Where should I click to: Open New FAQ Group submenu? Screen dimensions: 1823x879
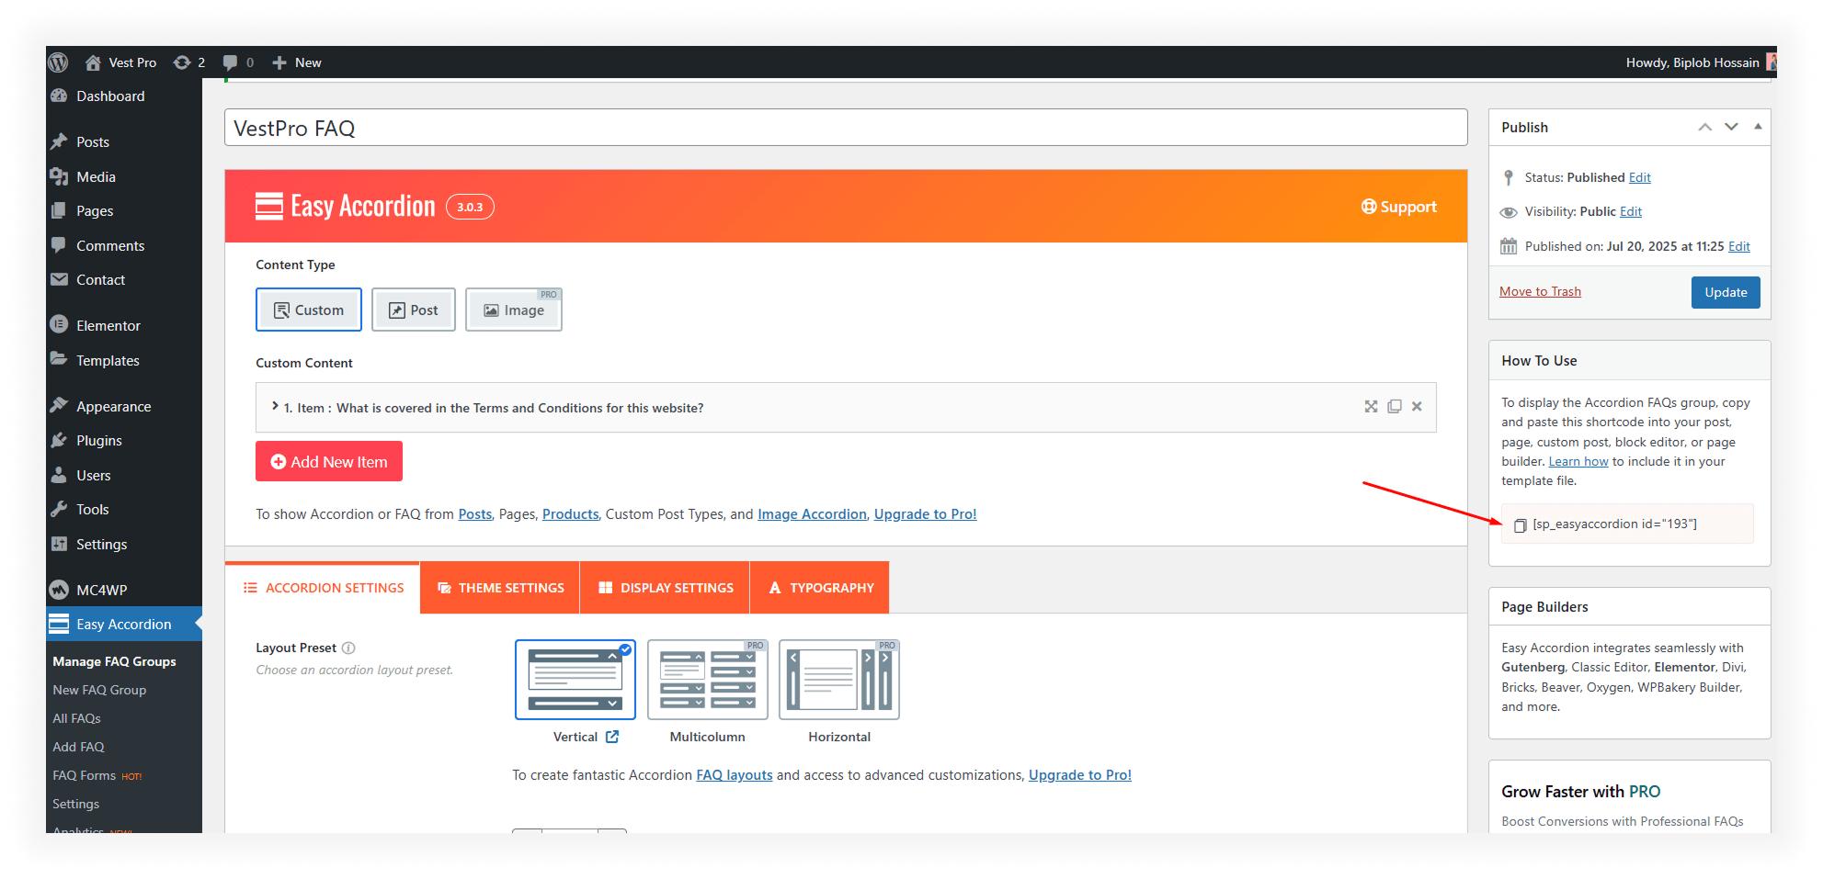(99, 690)
